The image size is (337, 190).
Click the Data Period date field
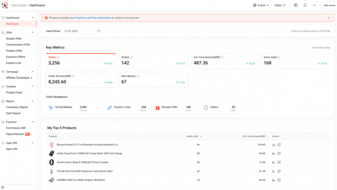[82, 31]
